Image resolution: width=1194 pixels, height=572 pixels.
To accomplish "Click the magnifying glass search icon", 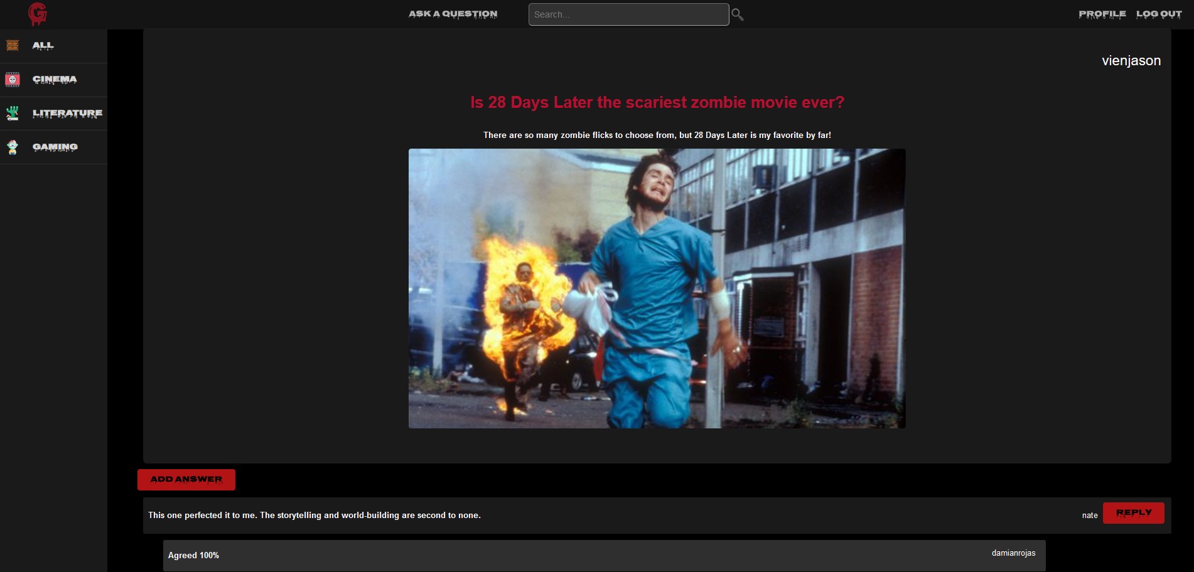I will 738,14.
